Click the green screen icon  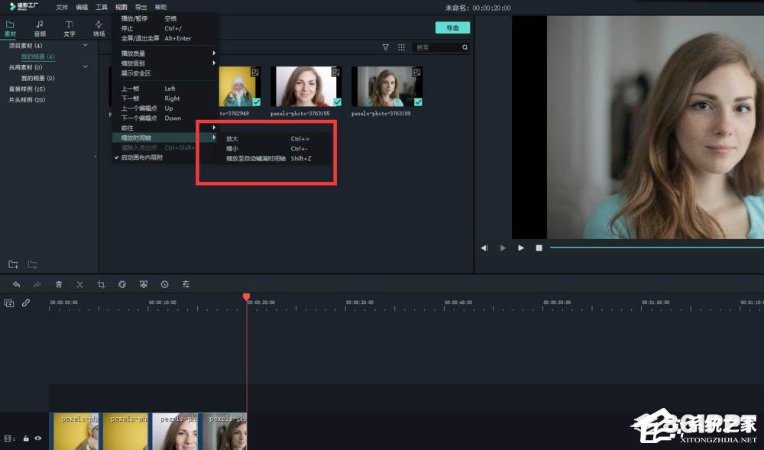click(144, 284)
